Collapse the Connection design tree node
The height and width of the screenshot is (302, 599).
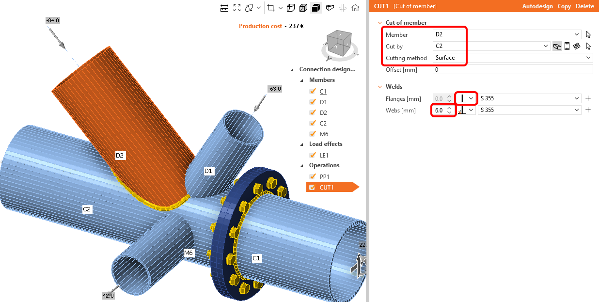[x=293, y=69]
